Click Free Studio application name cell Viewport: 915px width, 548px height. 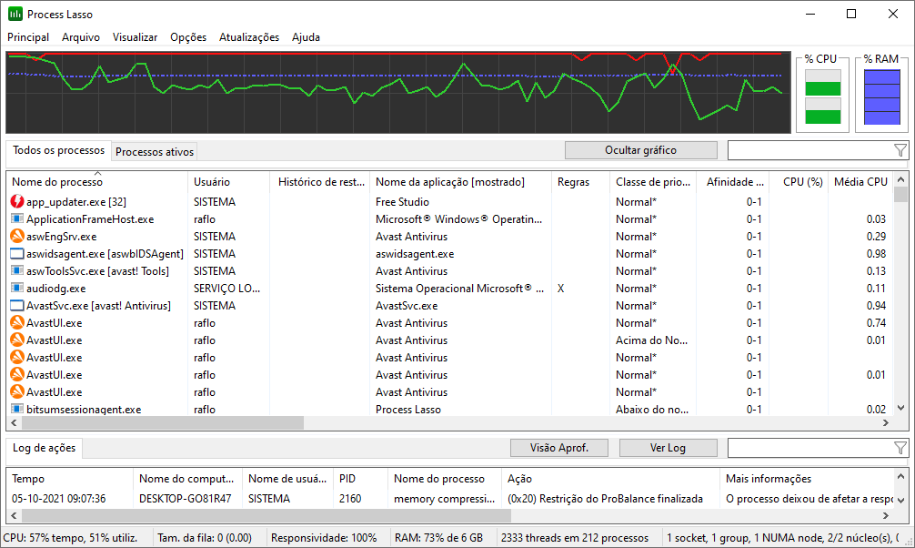[402, 201]
